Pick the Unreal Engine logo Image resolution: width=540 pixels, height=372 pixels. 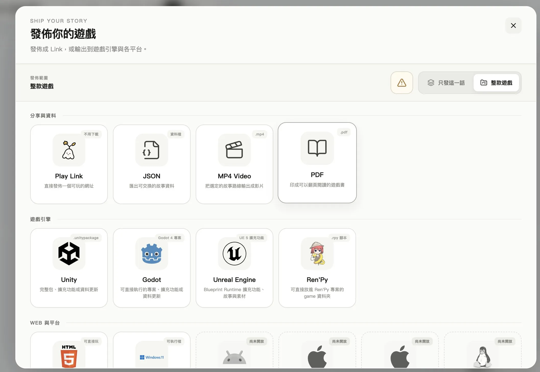tap(234, 254)
